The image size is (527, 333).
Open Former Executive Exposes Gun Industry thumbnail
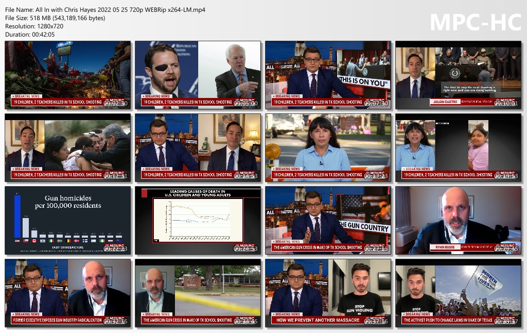pyautogui.click(x=67, y=293)
